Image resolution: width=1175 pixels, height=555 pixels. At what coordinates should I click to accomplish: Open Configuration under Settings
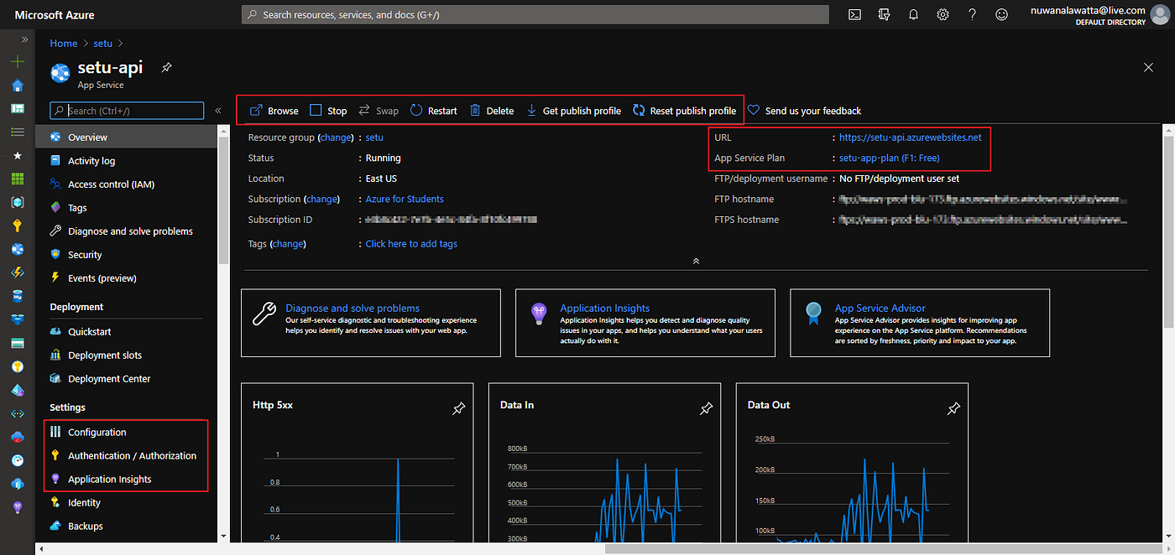[x=126, y=433]
